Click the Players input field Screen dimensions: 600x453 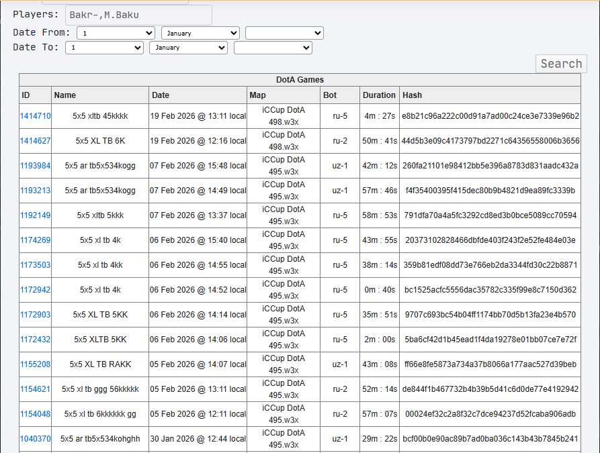138,15
